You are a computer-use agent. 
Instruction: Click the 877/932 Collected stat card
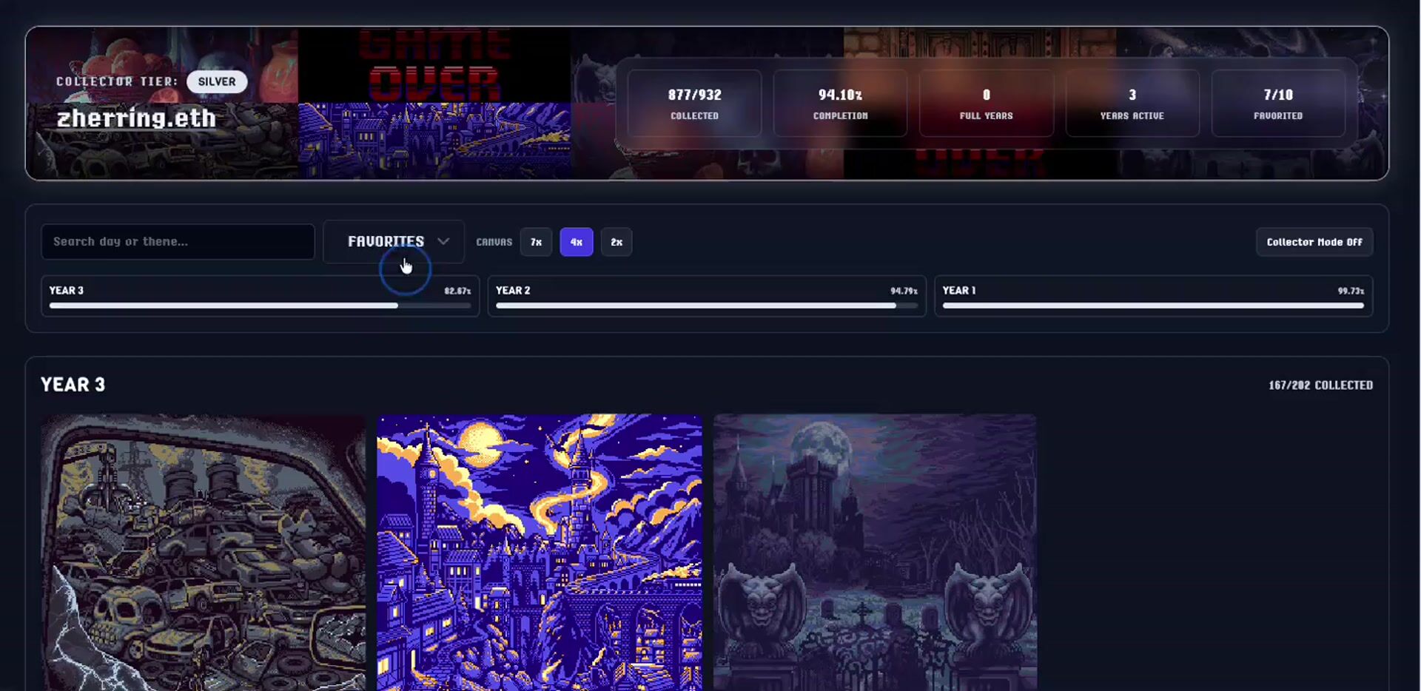[x=694, y=104]
